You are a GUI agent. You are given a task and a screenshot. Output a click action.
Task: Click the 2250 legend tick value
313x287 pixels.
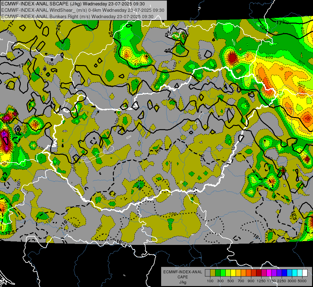pos(282,281)
